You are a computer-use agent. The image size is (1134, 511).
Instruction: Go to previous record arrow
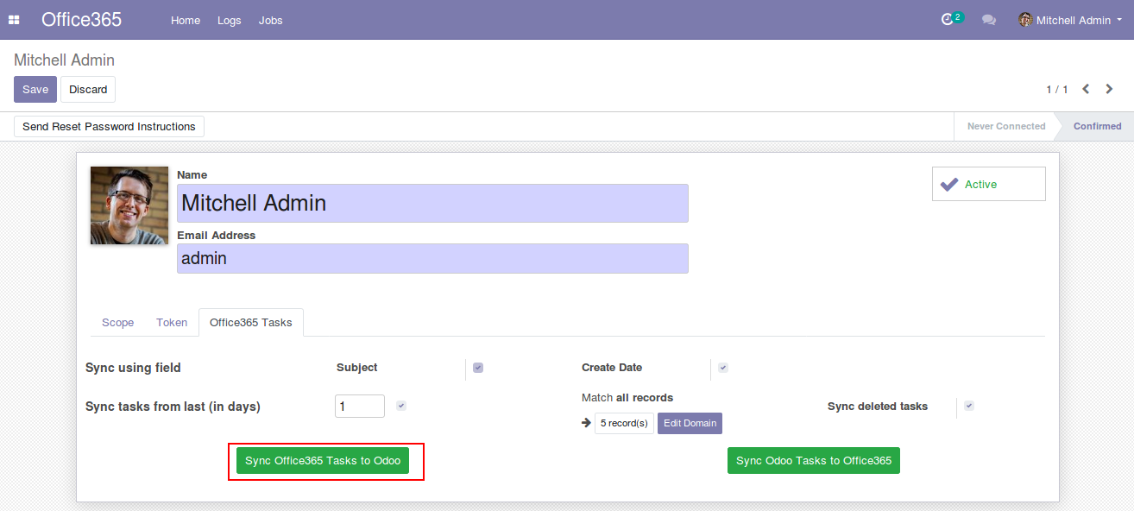[1086, 89]
